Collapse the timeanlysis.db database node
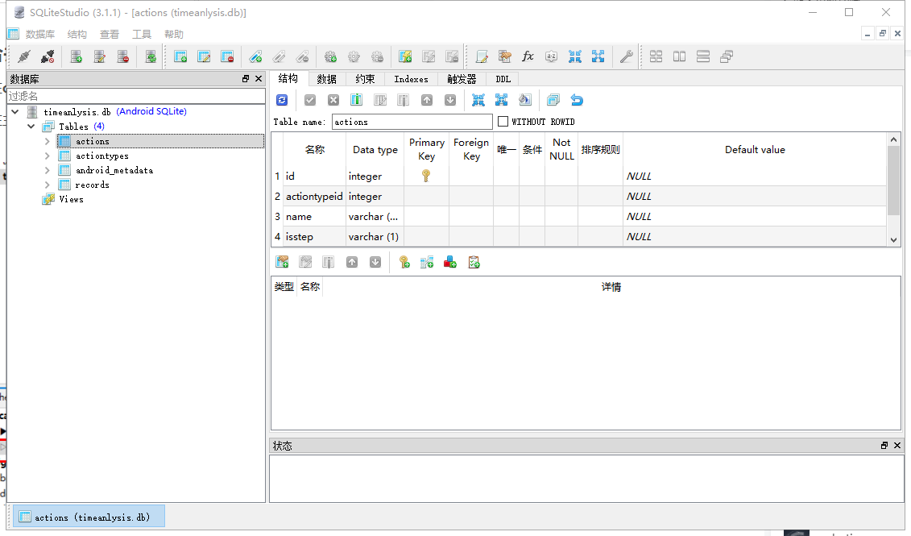 [15, 111]
